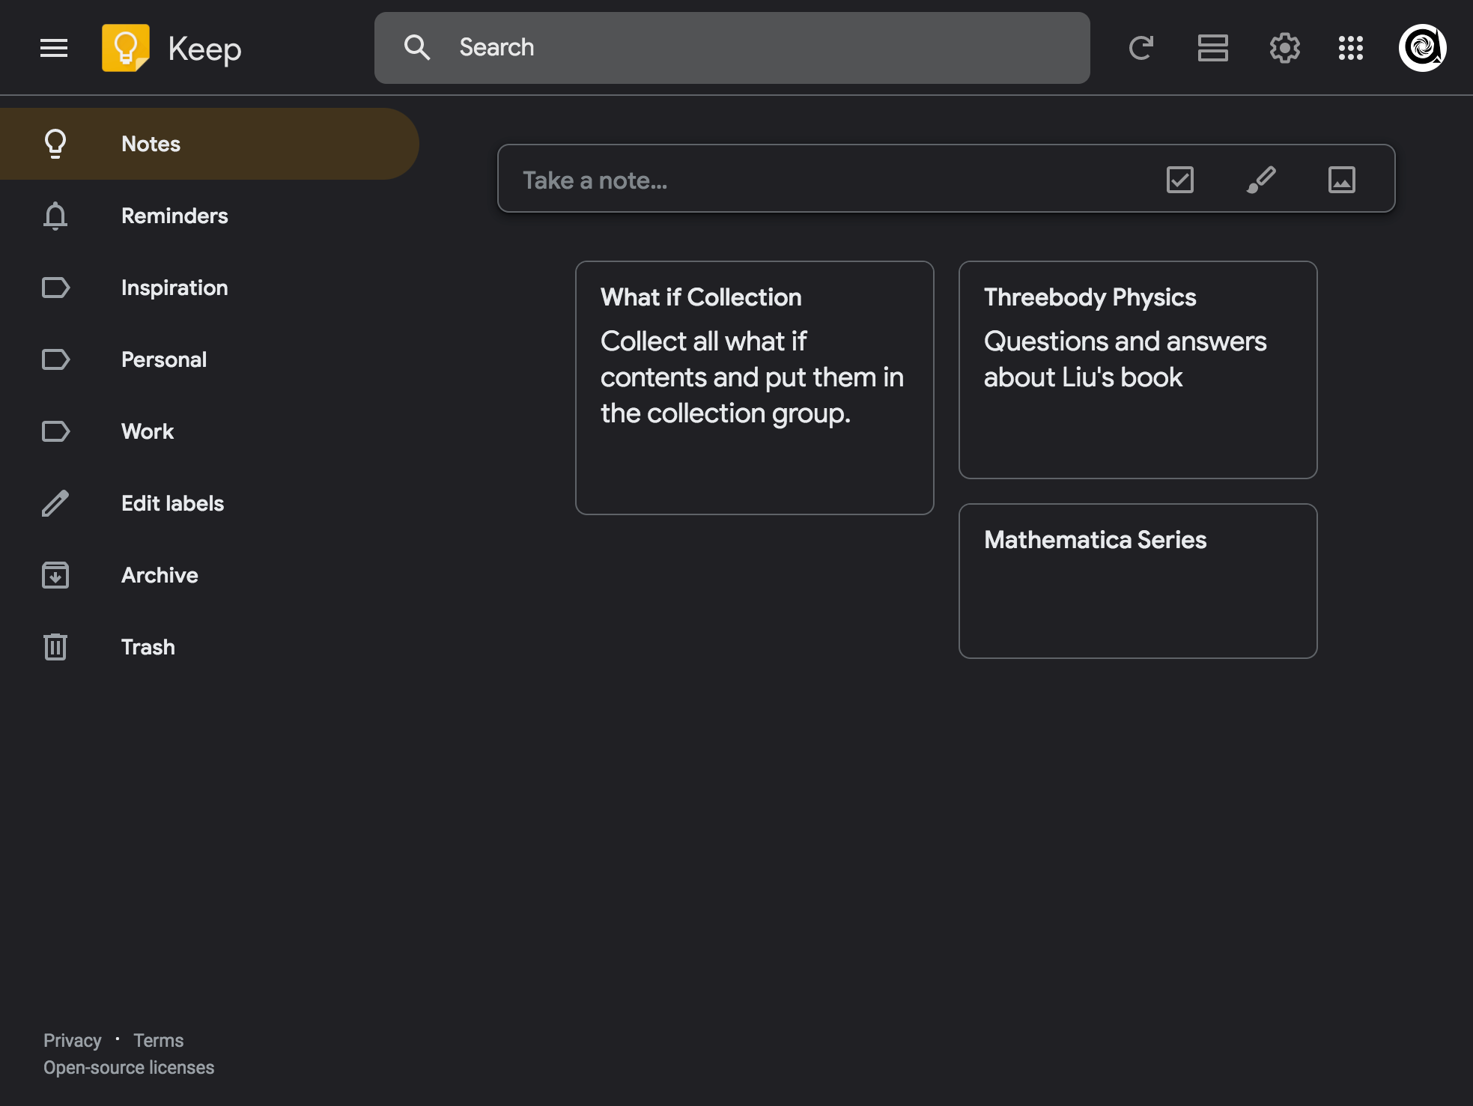
Task: Open Archive using the archive icon
Action: pyautogui.click(x=160, y=575)
